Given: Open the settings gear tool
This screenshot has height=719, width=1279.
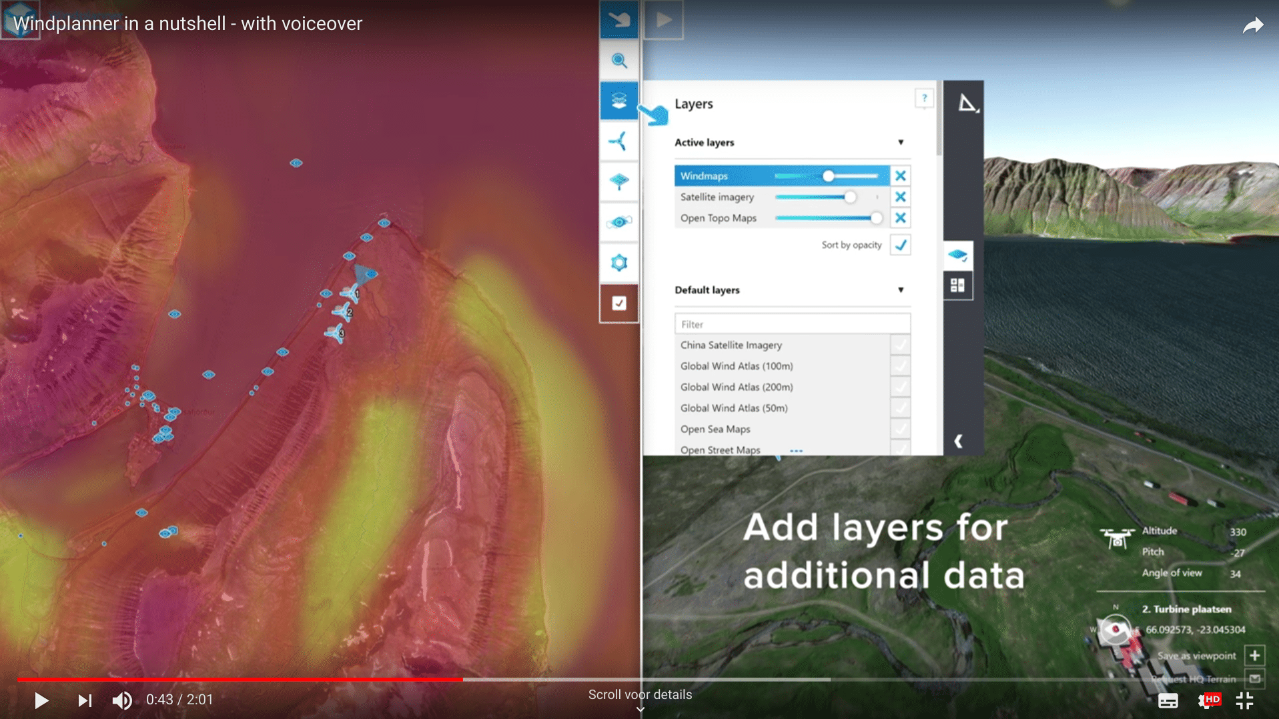Looking at the screenshot, I should point(619,263).
